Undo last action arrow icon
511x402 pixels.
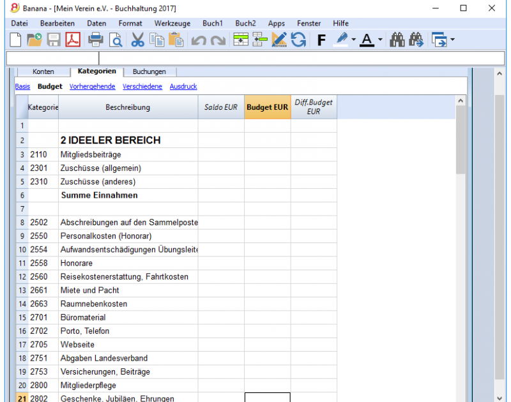pos(199,40)
